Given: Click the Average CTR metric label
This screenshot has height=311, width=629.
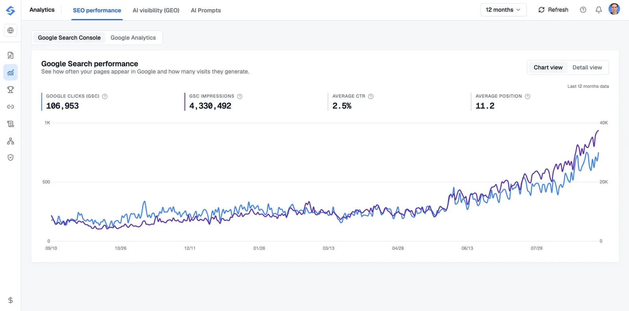Looking at the screenshot, I should coord(349,96).
